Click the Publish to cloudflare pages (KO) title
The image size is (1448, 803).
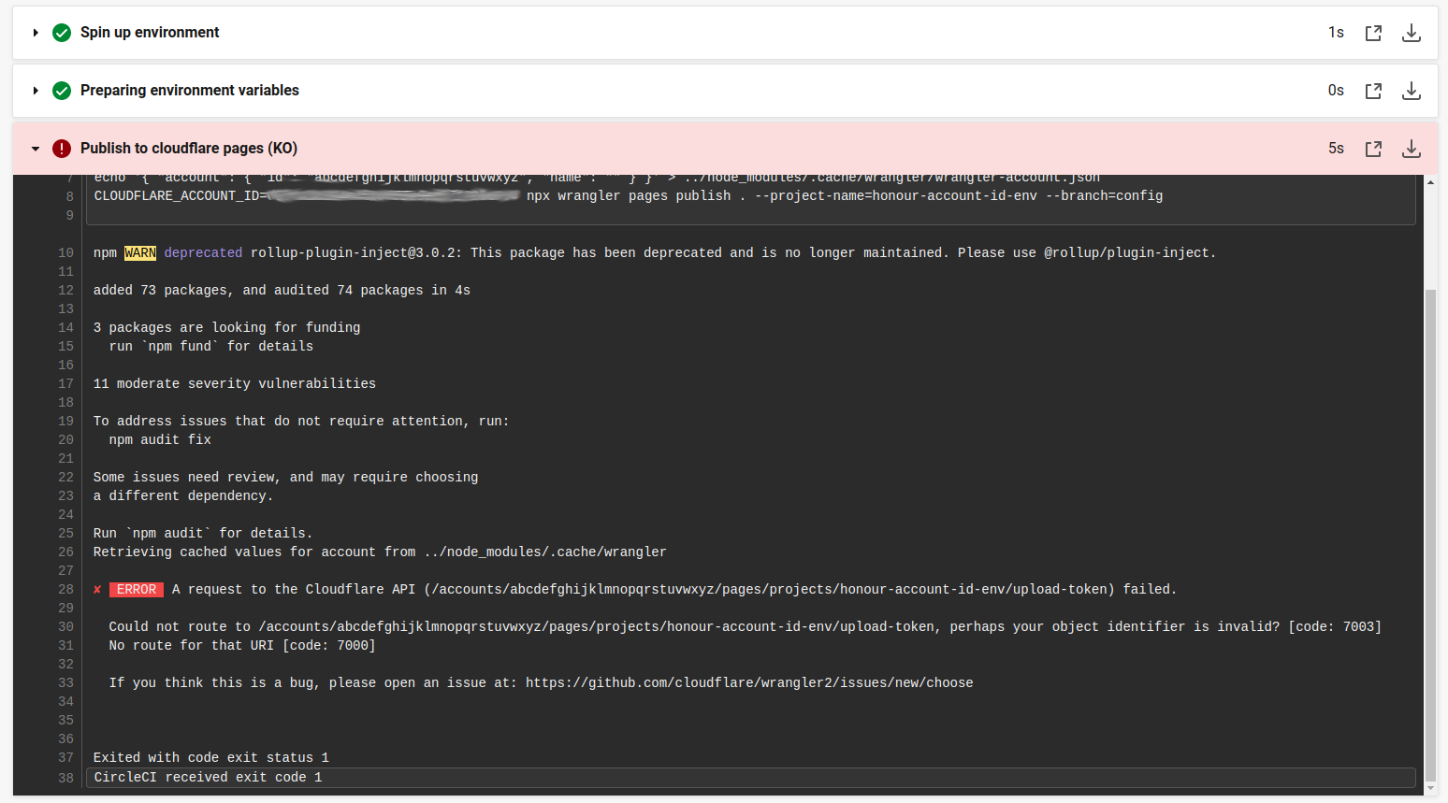189,149
